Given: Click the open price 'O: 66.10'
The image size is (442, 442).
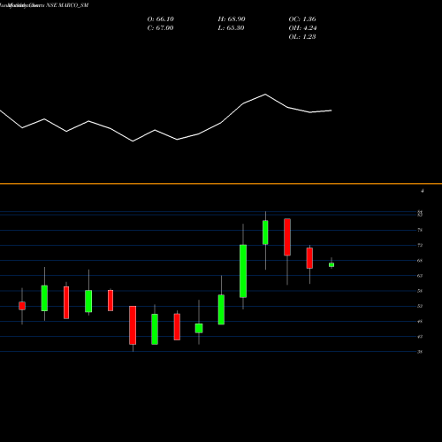Looking at the screenshot, I should pos(160,19).
